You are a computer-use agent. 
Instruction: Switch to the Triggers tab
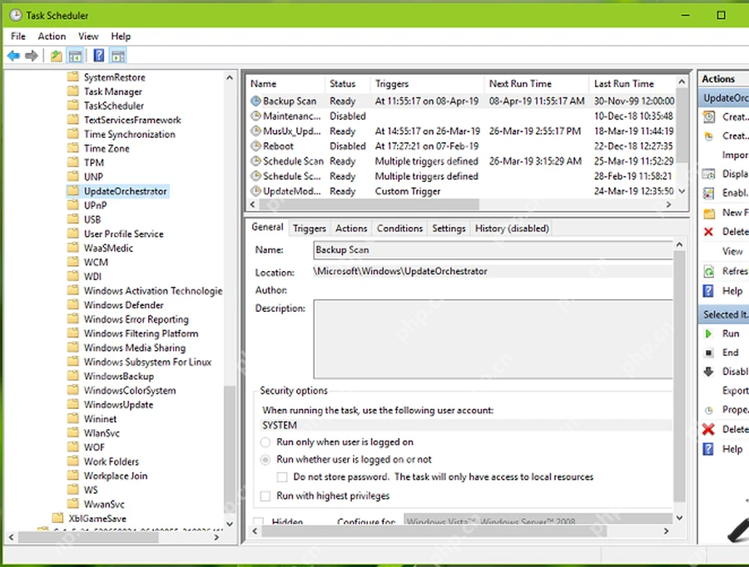pos(309,229)
